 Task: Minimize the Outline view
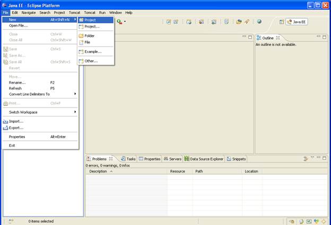(x=319, y=37)
